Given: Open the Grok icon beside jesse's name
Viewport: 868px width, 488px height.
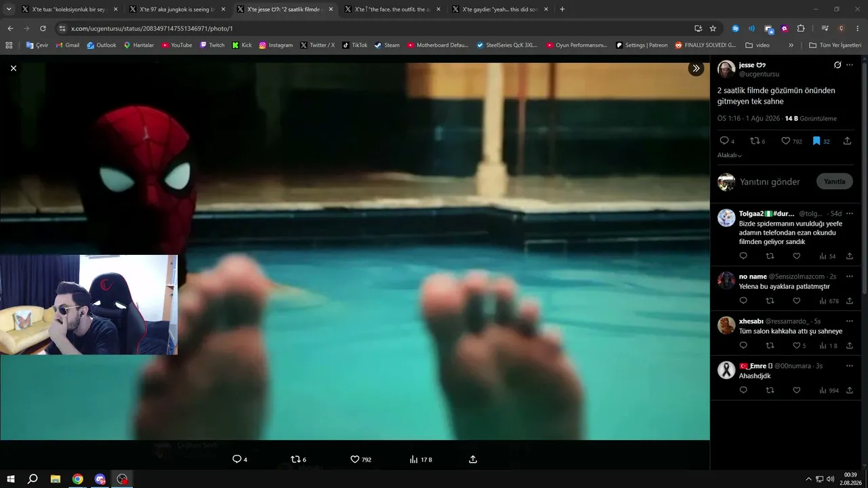Looking at the screenshot, I should tap(837, 65).
